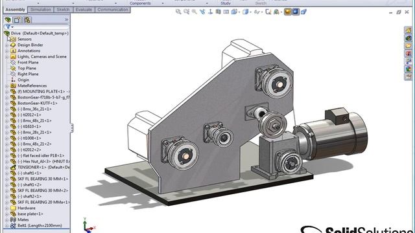Screen dimensions: 415x233
Task: Click the TENSIONER sub-assembly icon
Action: coord(13,167)
